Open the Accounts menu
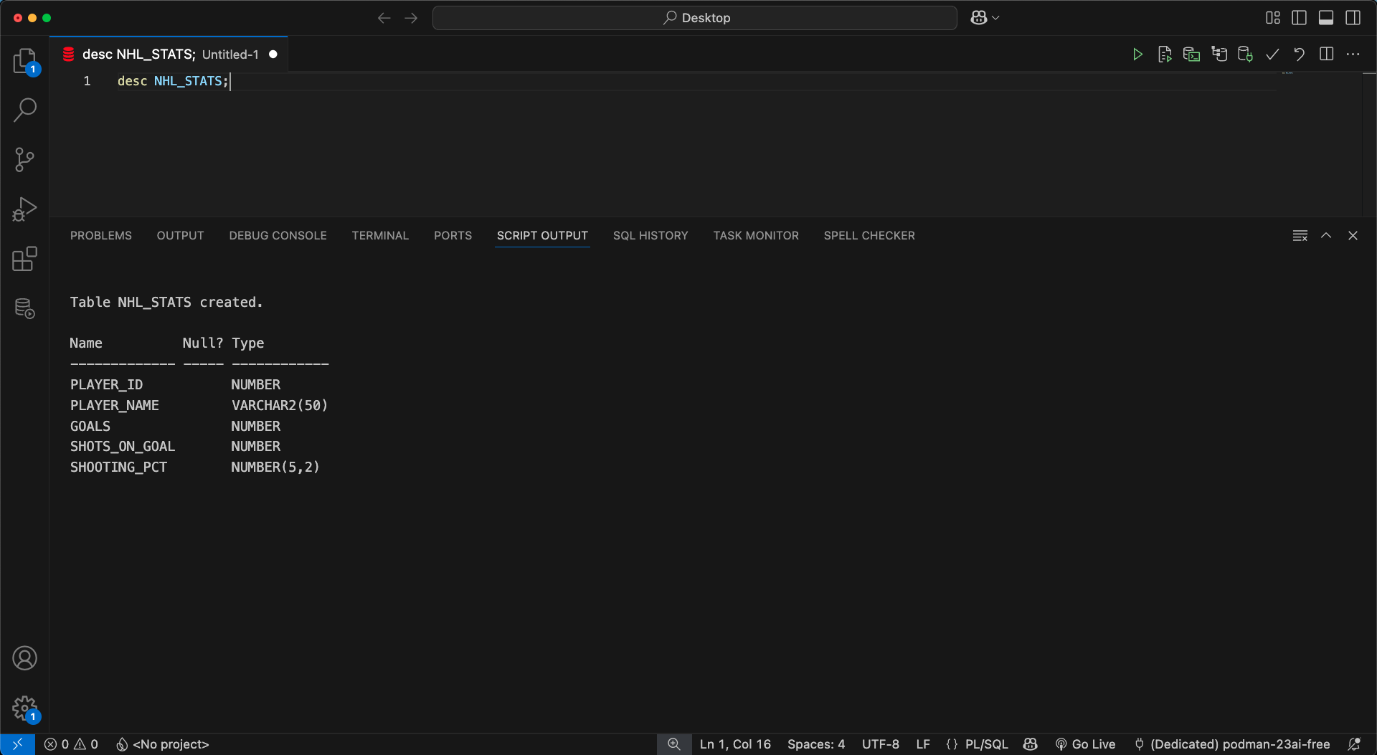The image size is (1377, 755). pos(25,658)
